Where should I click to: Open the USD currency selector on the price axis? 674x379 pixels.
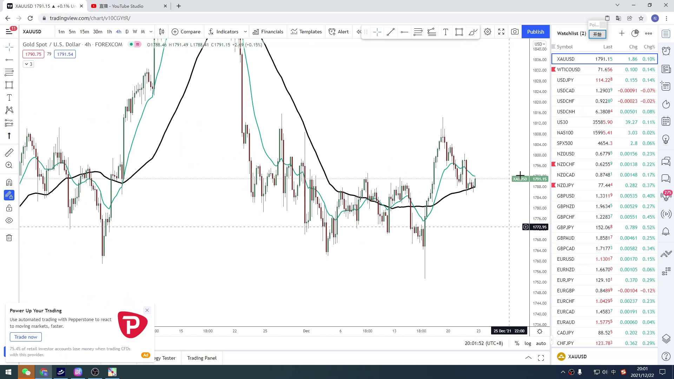pos(540,44)
